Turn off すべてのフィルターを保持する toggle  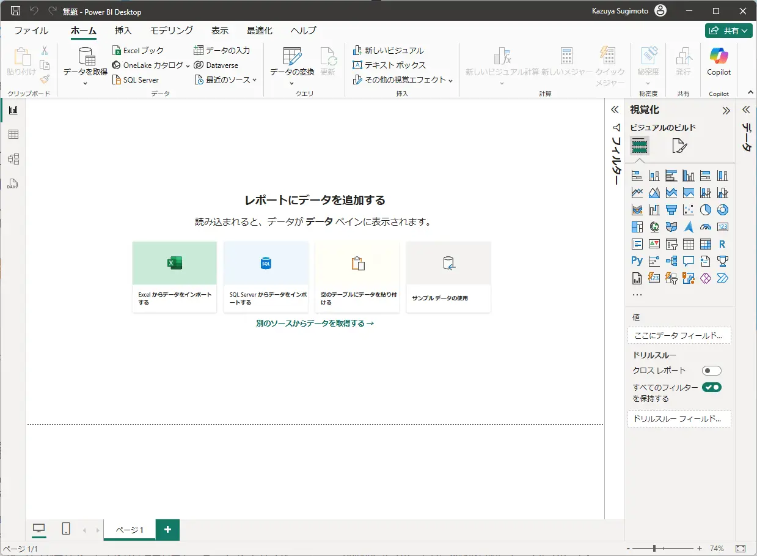coord(711,387)
